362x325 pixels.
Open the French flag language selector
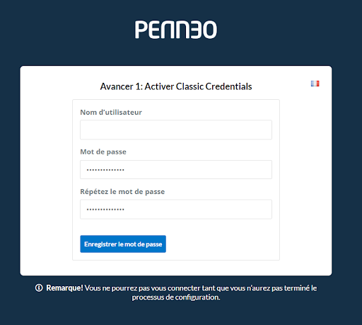[315, 84]
